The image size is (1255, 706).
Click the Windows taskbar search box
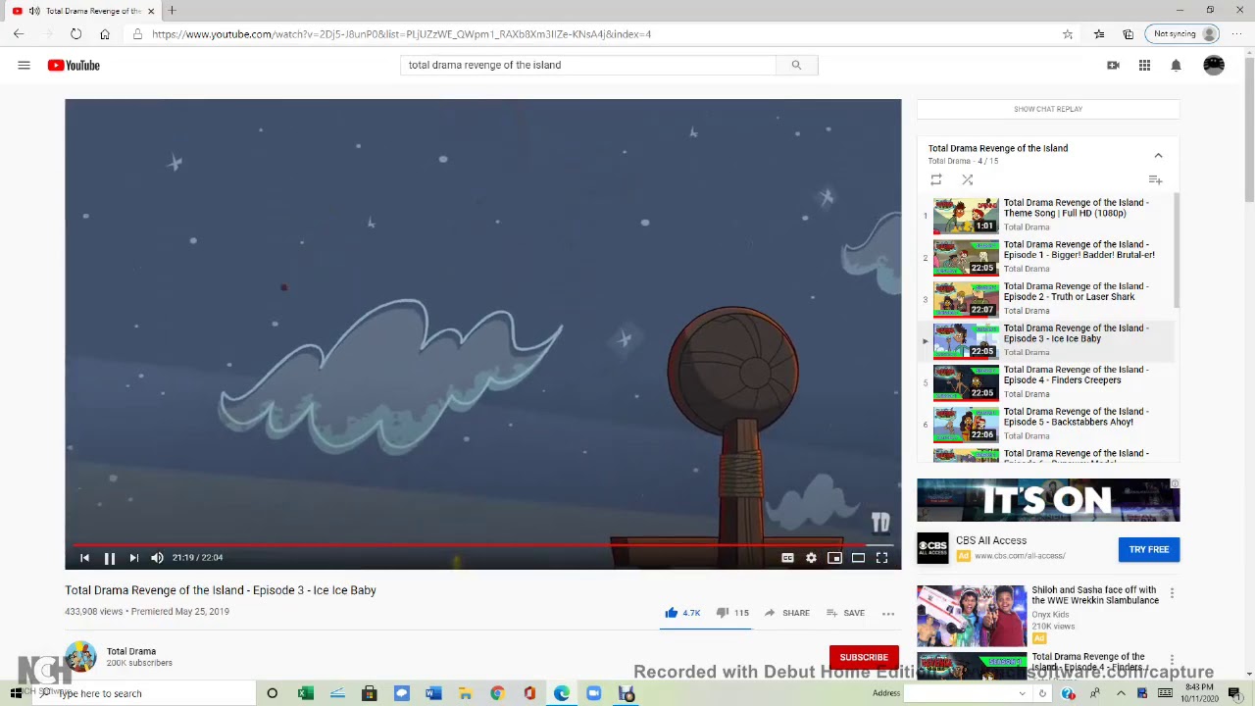point(142,693)
